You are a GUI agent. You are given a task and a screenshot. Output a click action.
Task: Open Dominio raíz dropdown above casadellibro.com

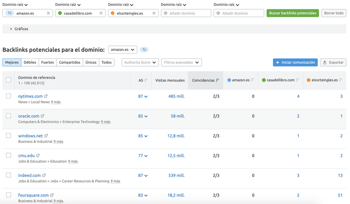click(x=68, y=5)
